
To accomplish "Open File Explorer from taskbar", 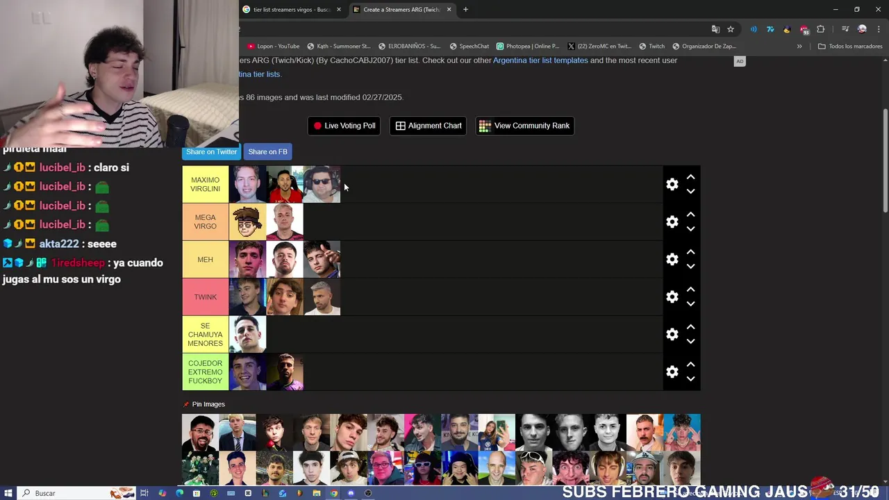I will [317, 493].
